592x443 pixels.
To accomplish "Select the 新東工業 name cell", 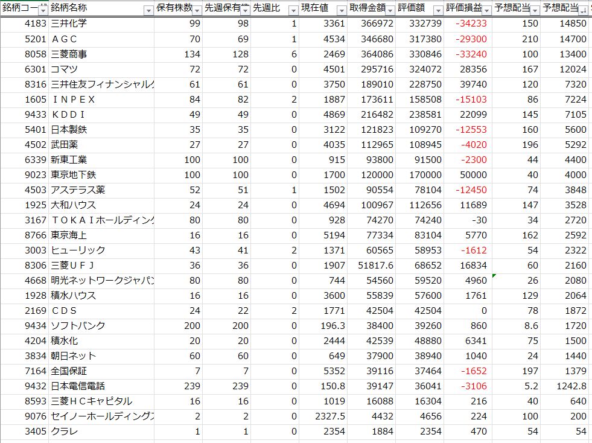I will [101, 160].
